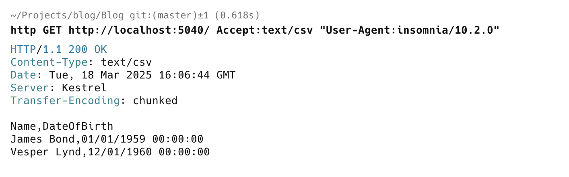Click the Transfer-Encoding header name
Image resolution: width=569 pixels, height=177 pixels.
[65, 101]
